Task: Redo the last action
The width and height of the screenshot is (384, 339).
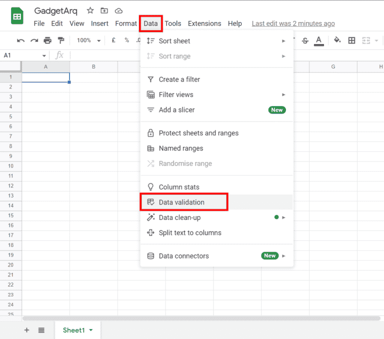Action: pos(34,40)
